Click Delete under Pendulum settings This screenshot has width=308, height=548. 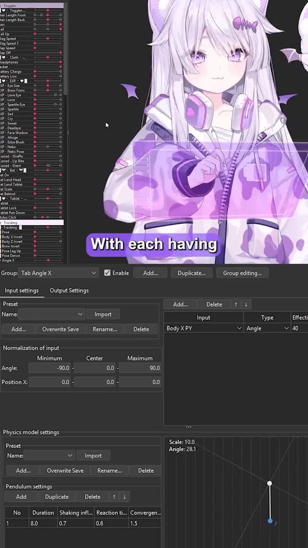pos(92,497)
